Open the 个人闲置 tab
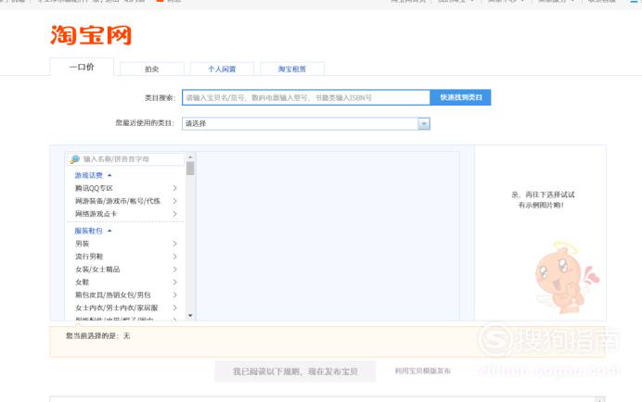This screenshot has height=402, width=642. (222, 69)
